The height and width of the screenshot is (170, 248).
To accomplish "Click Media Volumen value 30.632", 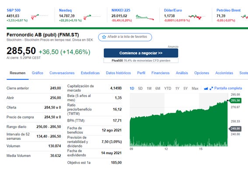I will click(x=56, y=156).
